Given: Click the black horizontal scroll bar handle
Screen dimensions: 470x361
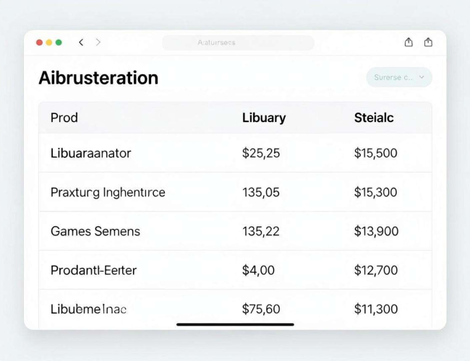Looking at the screenshot, I should (235, 324).
